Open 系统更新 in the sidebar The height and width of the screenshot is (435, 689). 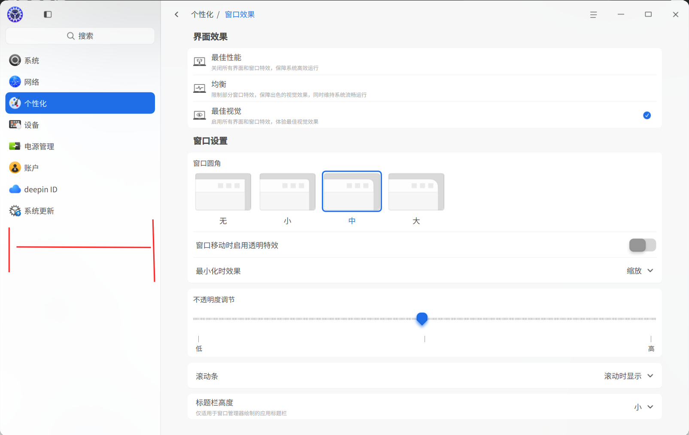(80, 210)
